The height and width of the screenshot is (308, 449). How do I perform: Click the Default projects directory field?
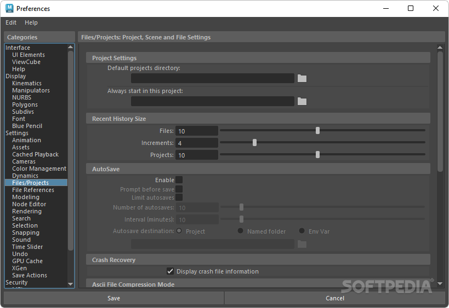213,78
